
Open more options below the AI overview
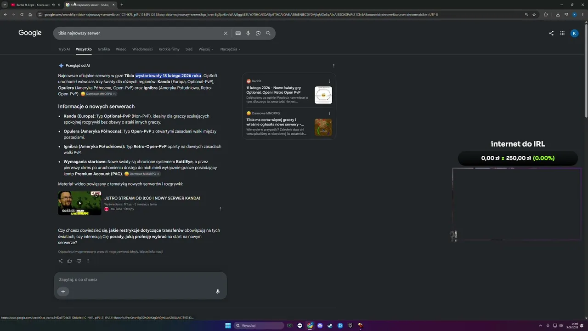click(88, 261)
